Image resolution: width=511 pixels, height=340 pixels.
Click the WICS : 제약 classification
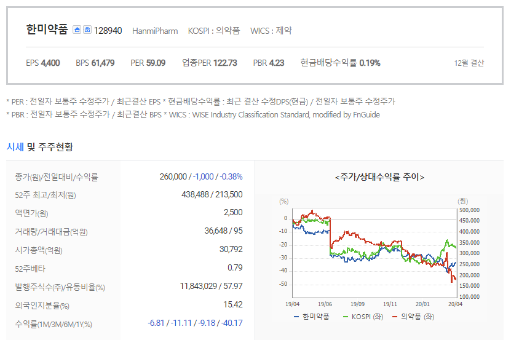pos(271,31)
